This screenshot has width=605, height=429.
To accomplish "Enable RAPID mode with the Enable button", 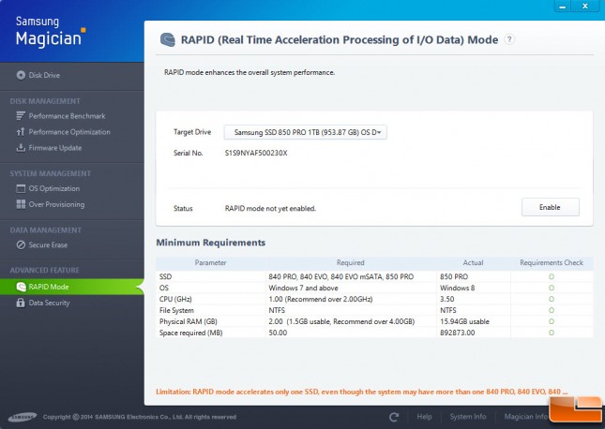I will (551, 207).
